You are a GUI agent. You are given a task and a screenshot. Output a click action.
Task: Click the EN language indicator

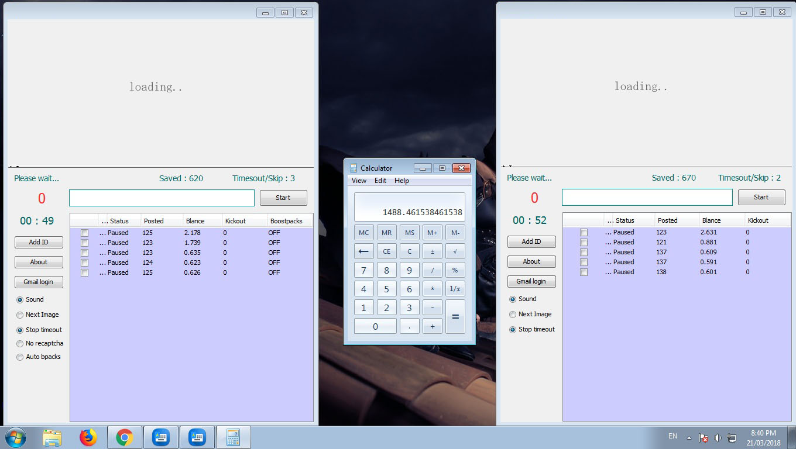point(673,436)
